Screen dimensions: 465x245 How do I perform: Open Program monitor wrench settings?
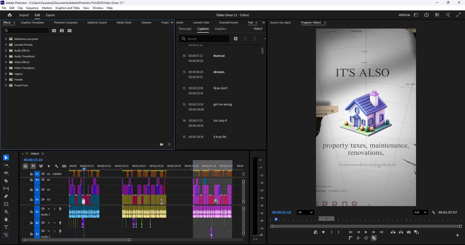[x=433, y=212]
